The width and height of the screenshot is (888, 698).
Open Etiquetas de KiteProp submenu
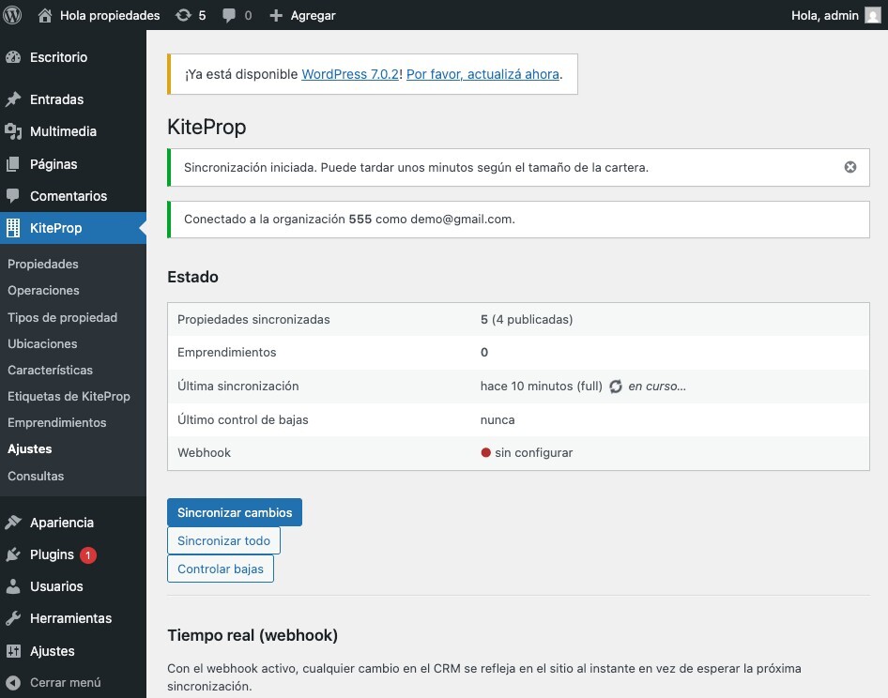click(x=69, y=396)
